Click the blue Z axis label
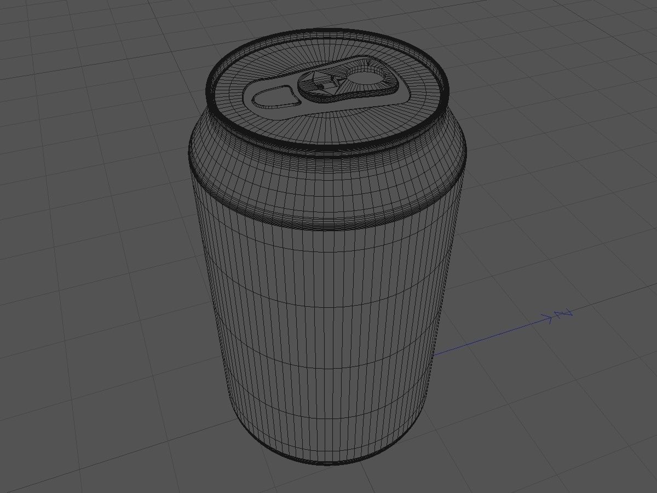Viewport: 657px width, 493px height. click(x=563, y=314)
